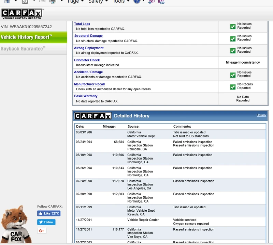Open the Help question mark icon
Viewport: 273px width, 245px height.
click(x=137, y=1)
